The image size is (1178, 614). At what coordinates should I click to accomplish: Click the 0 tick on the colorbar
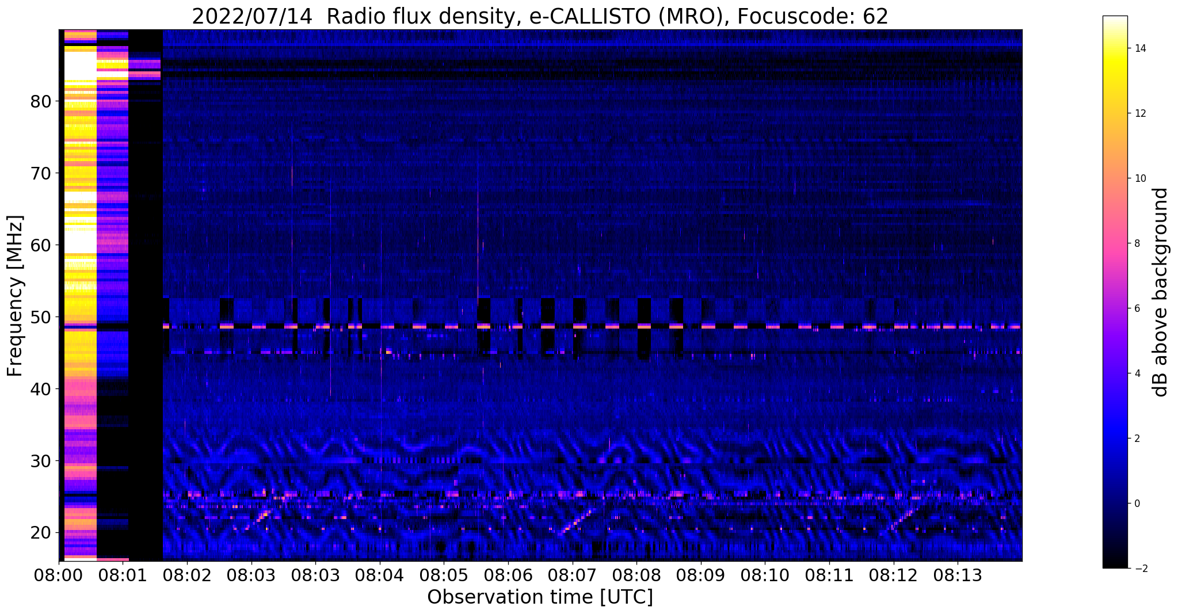[1137, 504]
